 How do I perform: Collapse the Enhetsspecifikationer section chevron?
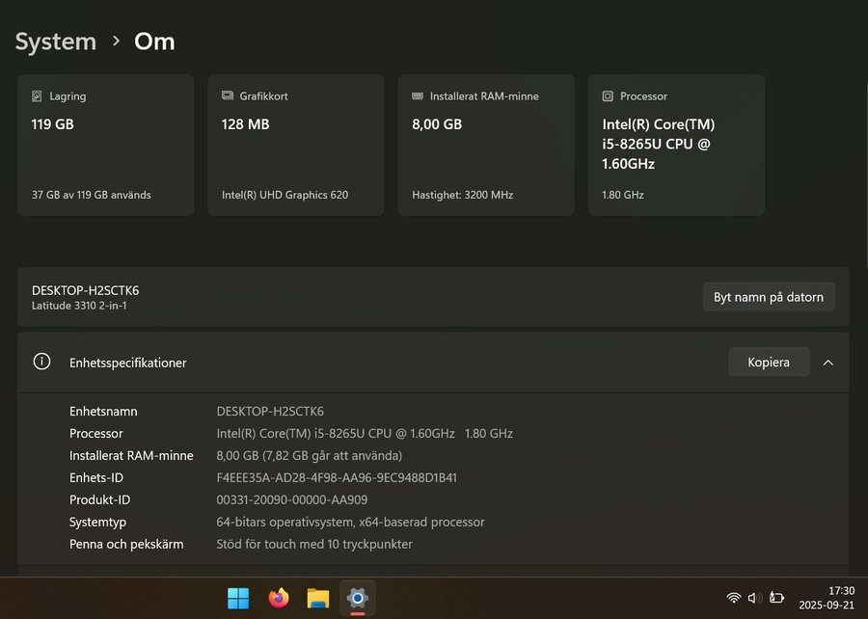click(827, 363)
